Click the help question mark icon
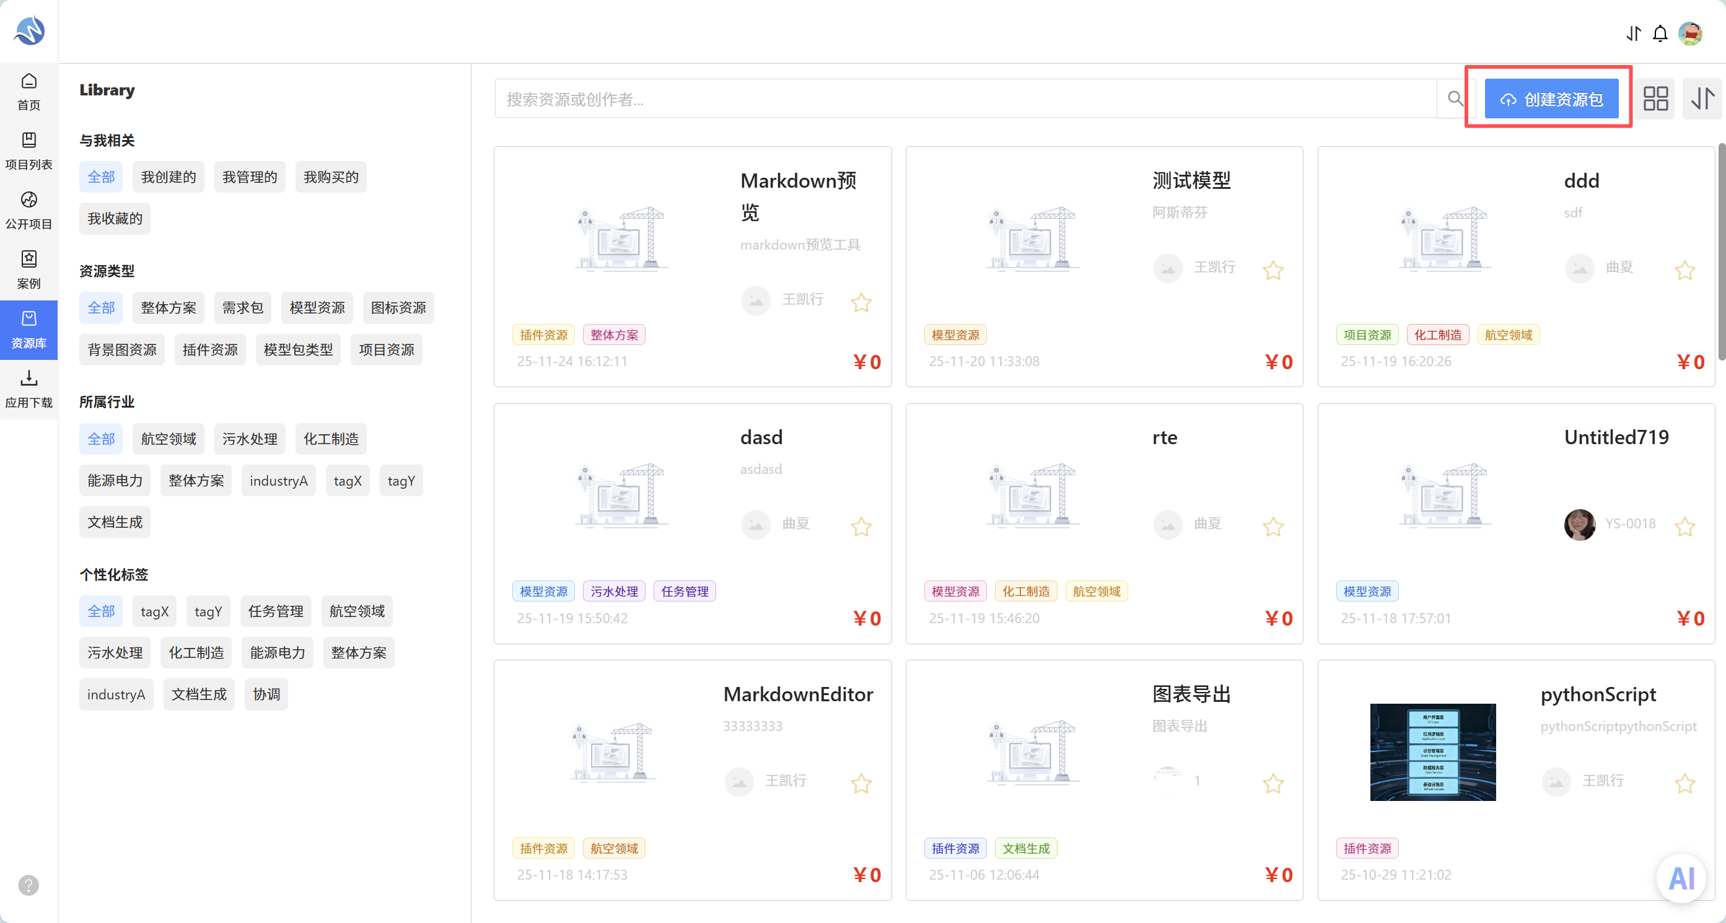 pyautogui.click(x=28, y=885)
